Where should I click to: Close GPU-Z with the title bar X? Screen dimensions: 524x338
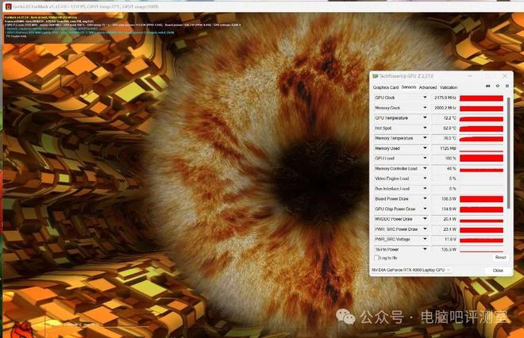505,76
